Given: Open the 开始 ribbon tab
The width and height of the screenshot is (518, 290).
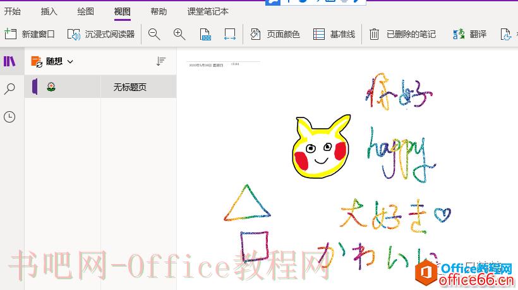Looking at the screenshot, I should [x=12, y=11].
